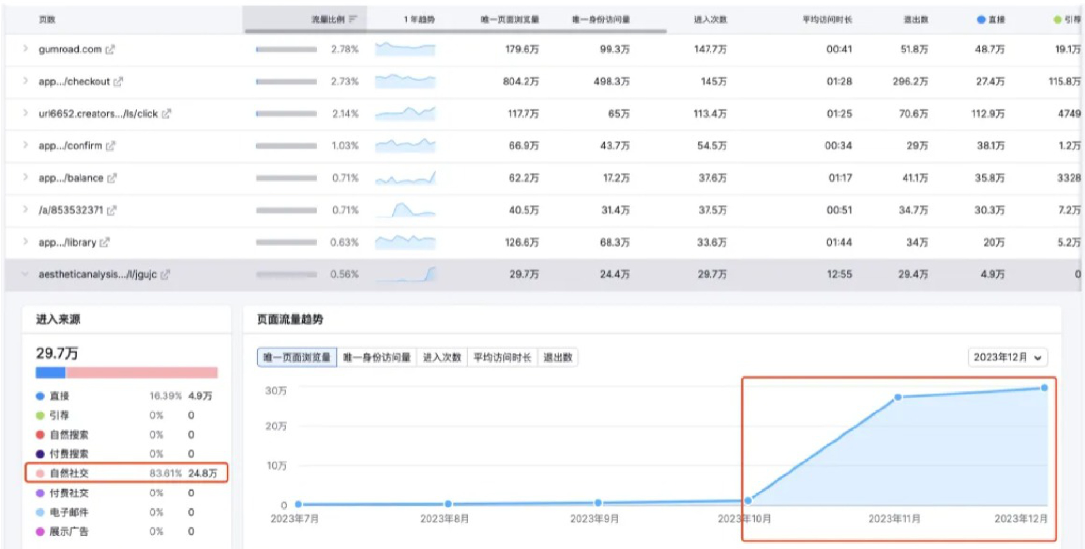Click the 唯一页面浏览量 column header
Image resolution: width=1085 pixels, height=549 pixels.
click(510, 19)
